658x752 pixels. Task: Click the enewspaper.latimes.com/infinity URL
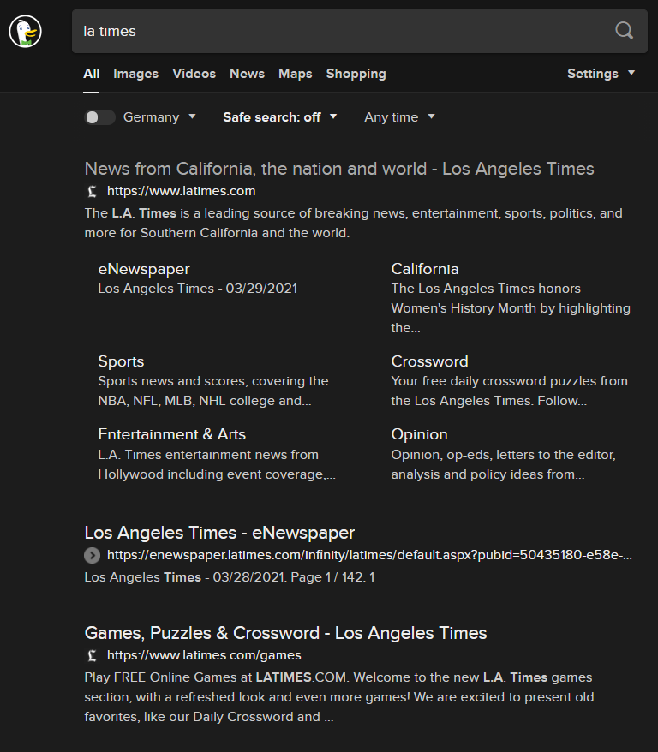coord(369,555)
